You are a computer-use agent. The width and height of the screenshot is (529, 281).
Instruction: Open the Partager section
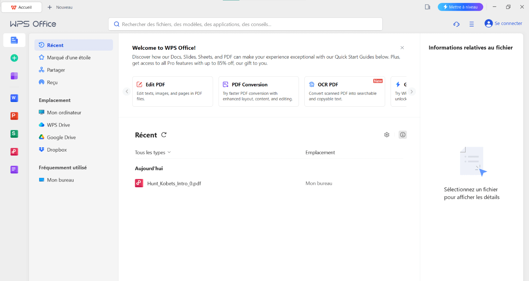click(74, 70)
